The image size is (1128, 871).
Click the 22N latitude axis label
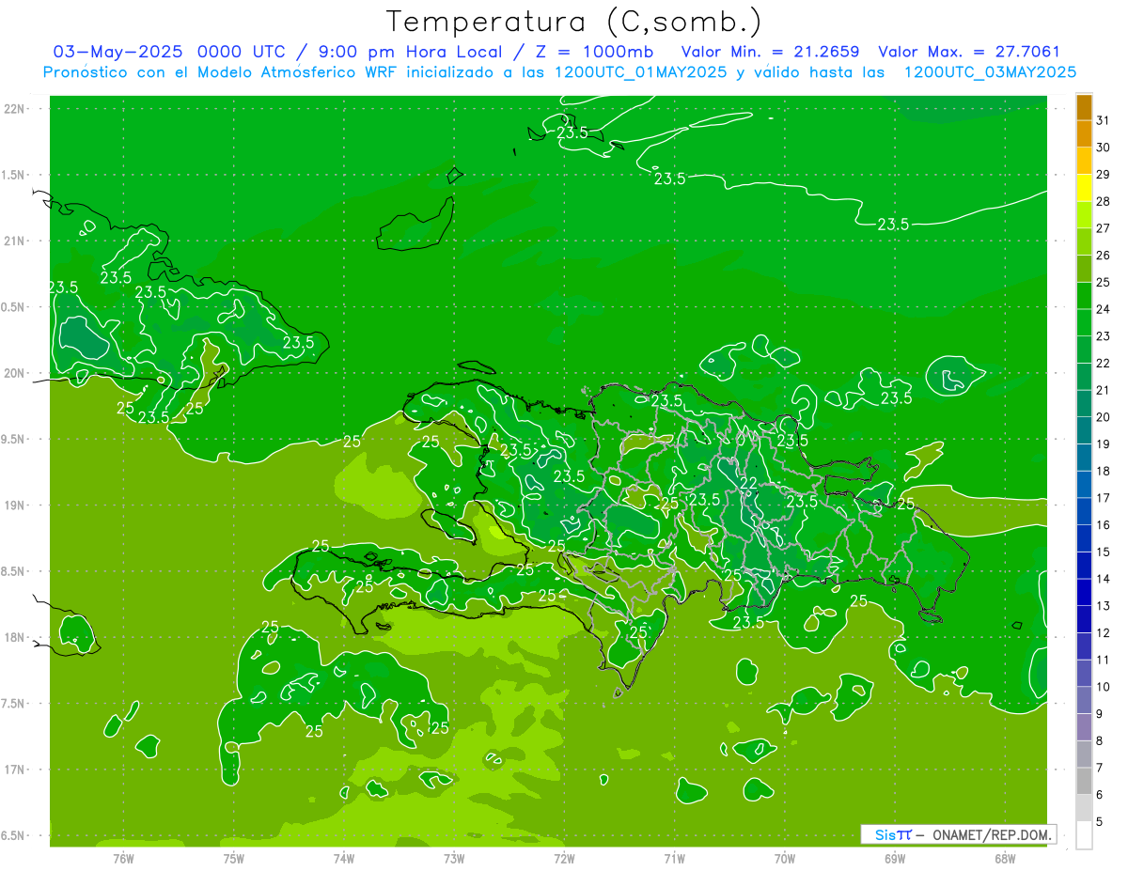tap(14, 109)
